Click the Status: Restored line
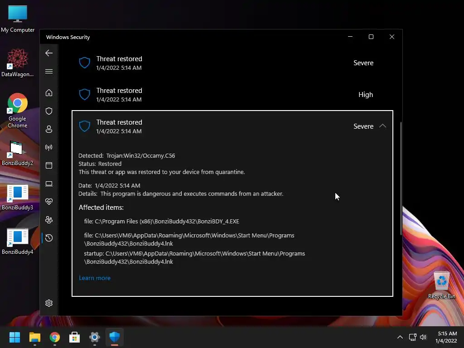Screen dimensions: 464x348 coord(100,164)
